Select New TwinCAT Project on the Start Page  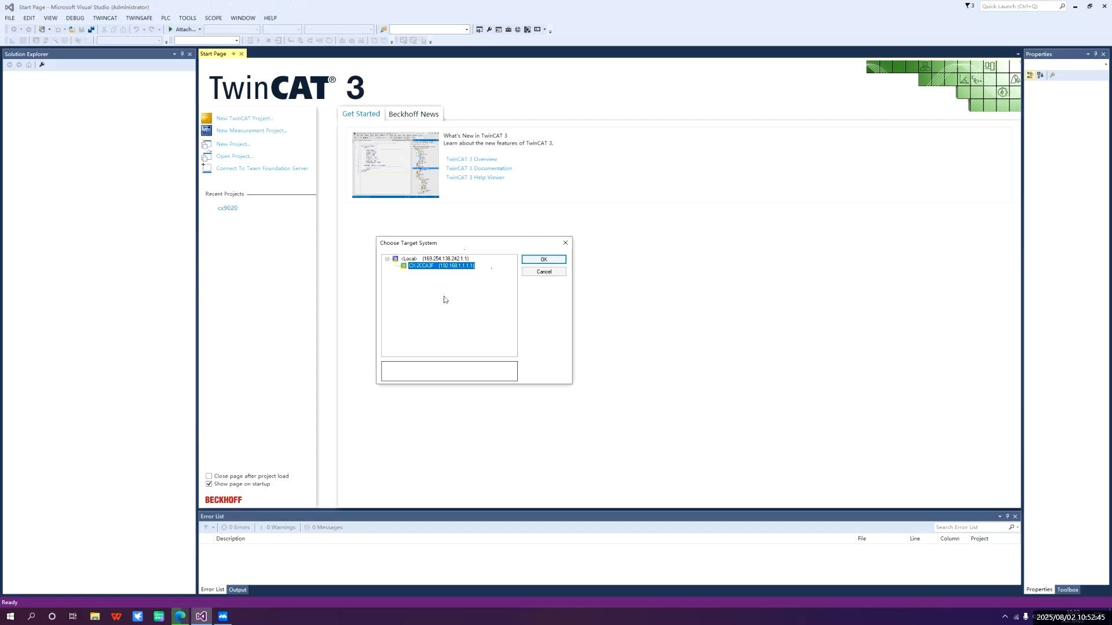[244, 118]
